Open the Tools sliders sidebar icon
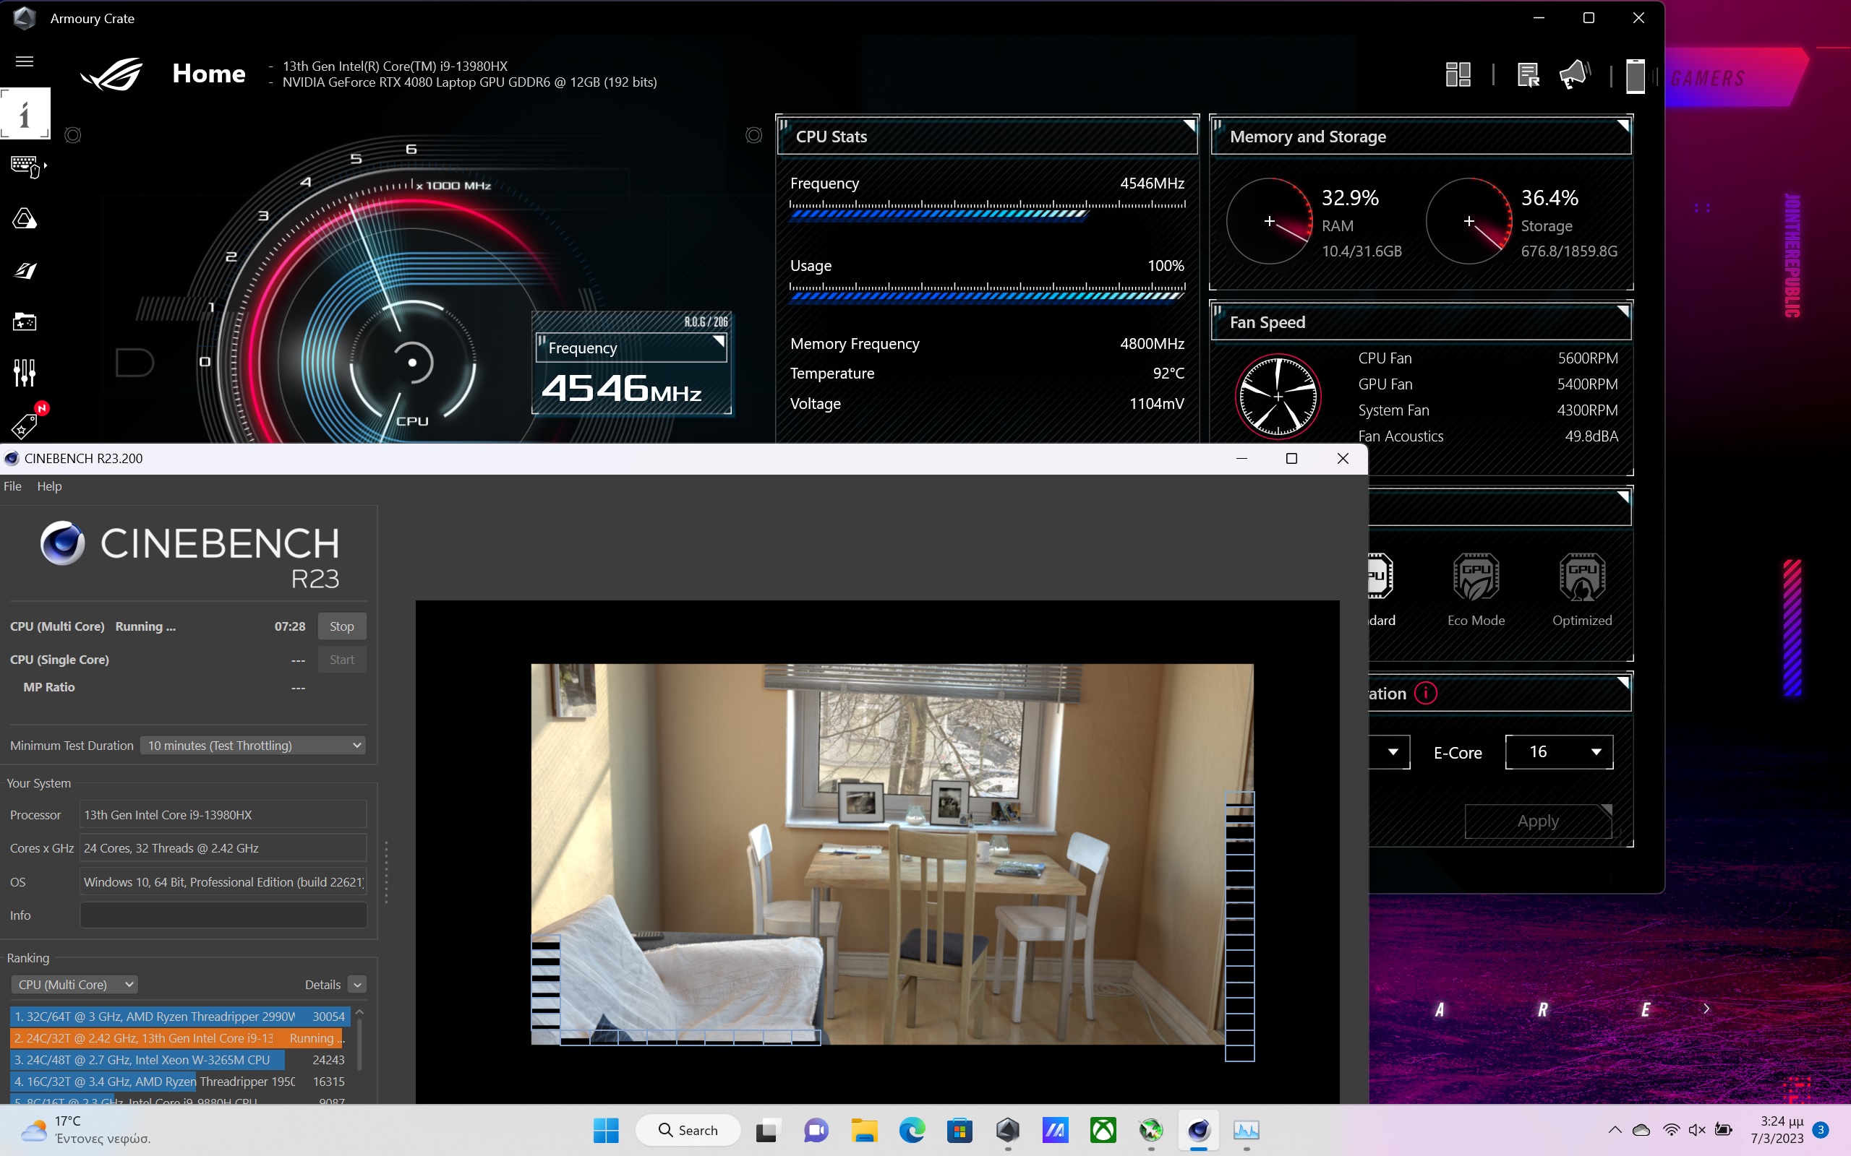The width and height of the screenshot is (1851, 1156). click(x=25, y=373)
